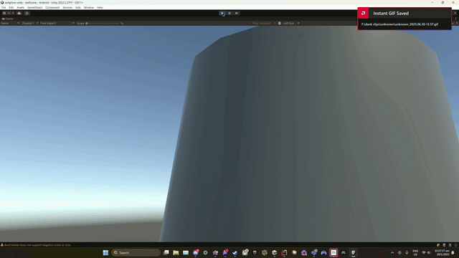Image resolution: width=459 pixels, height=258 pixels.
Task: Open the GameObject menu
Action: [x=35, y=7]
